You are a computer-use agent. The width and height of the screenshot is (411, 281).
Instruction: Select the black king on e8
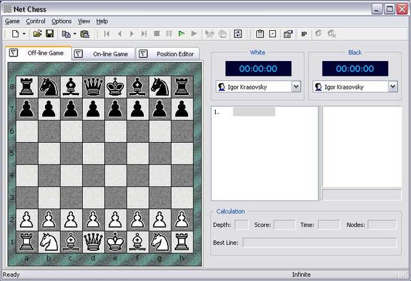coord(115,87)
